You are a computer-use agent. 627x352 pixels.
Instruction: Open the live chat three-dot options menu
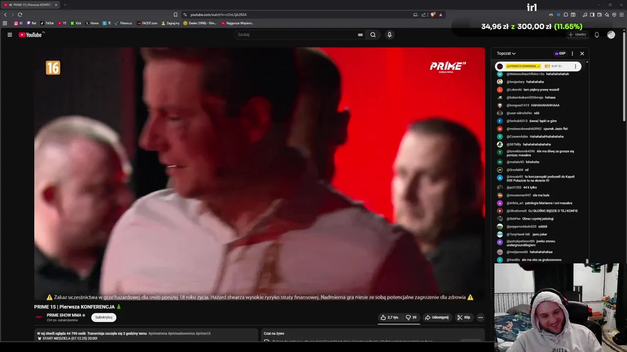(x=572, y=53)
